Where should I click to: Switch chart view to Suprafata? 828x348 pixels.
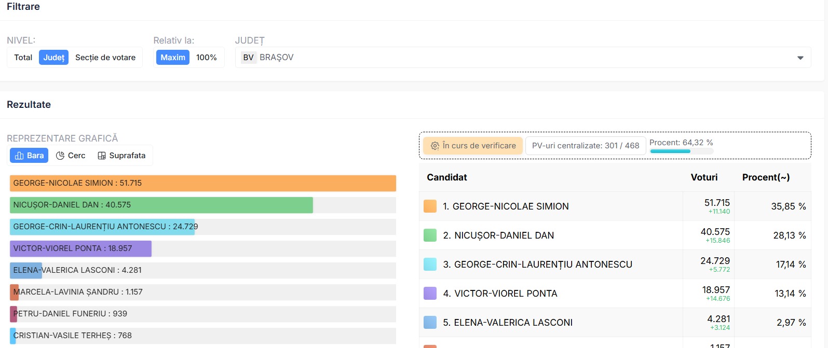121,156
